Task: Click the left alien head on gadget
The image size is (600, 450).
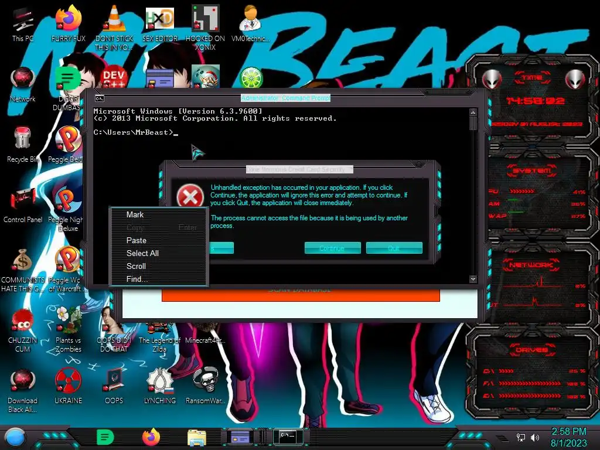Action: [x=492, y=80]
